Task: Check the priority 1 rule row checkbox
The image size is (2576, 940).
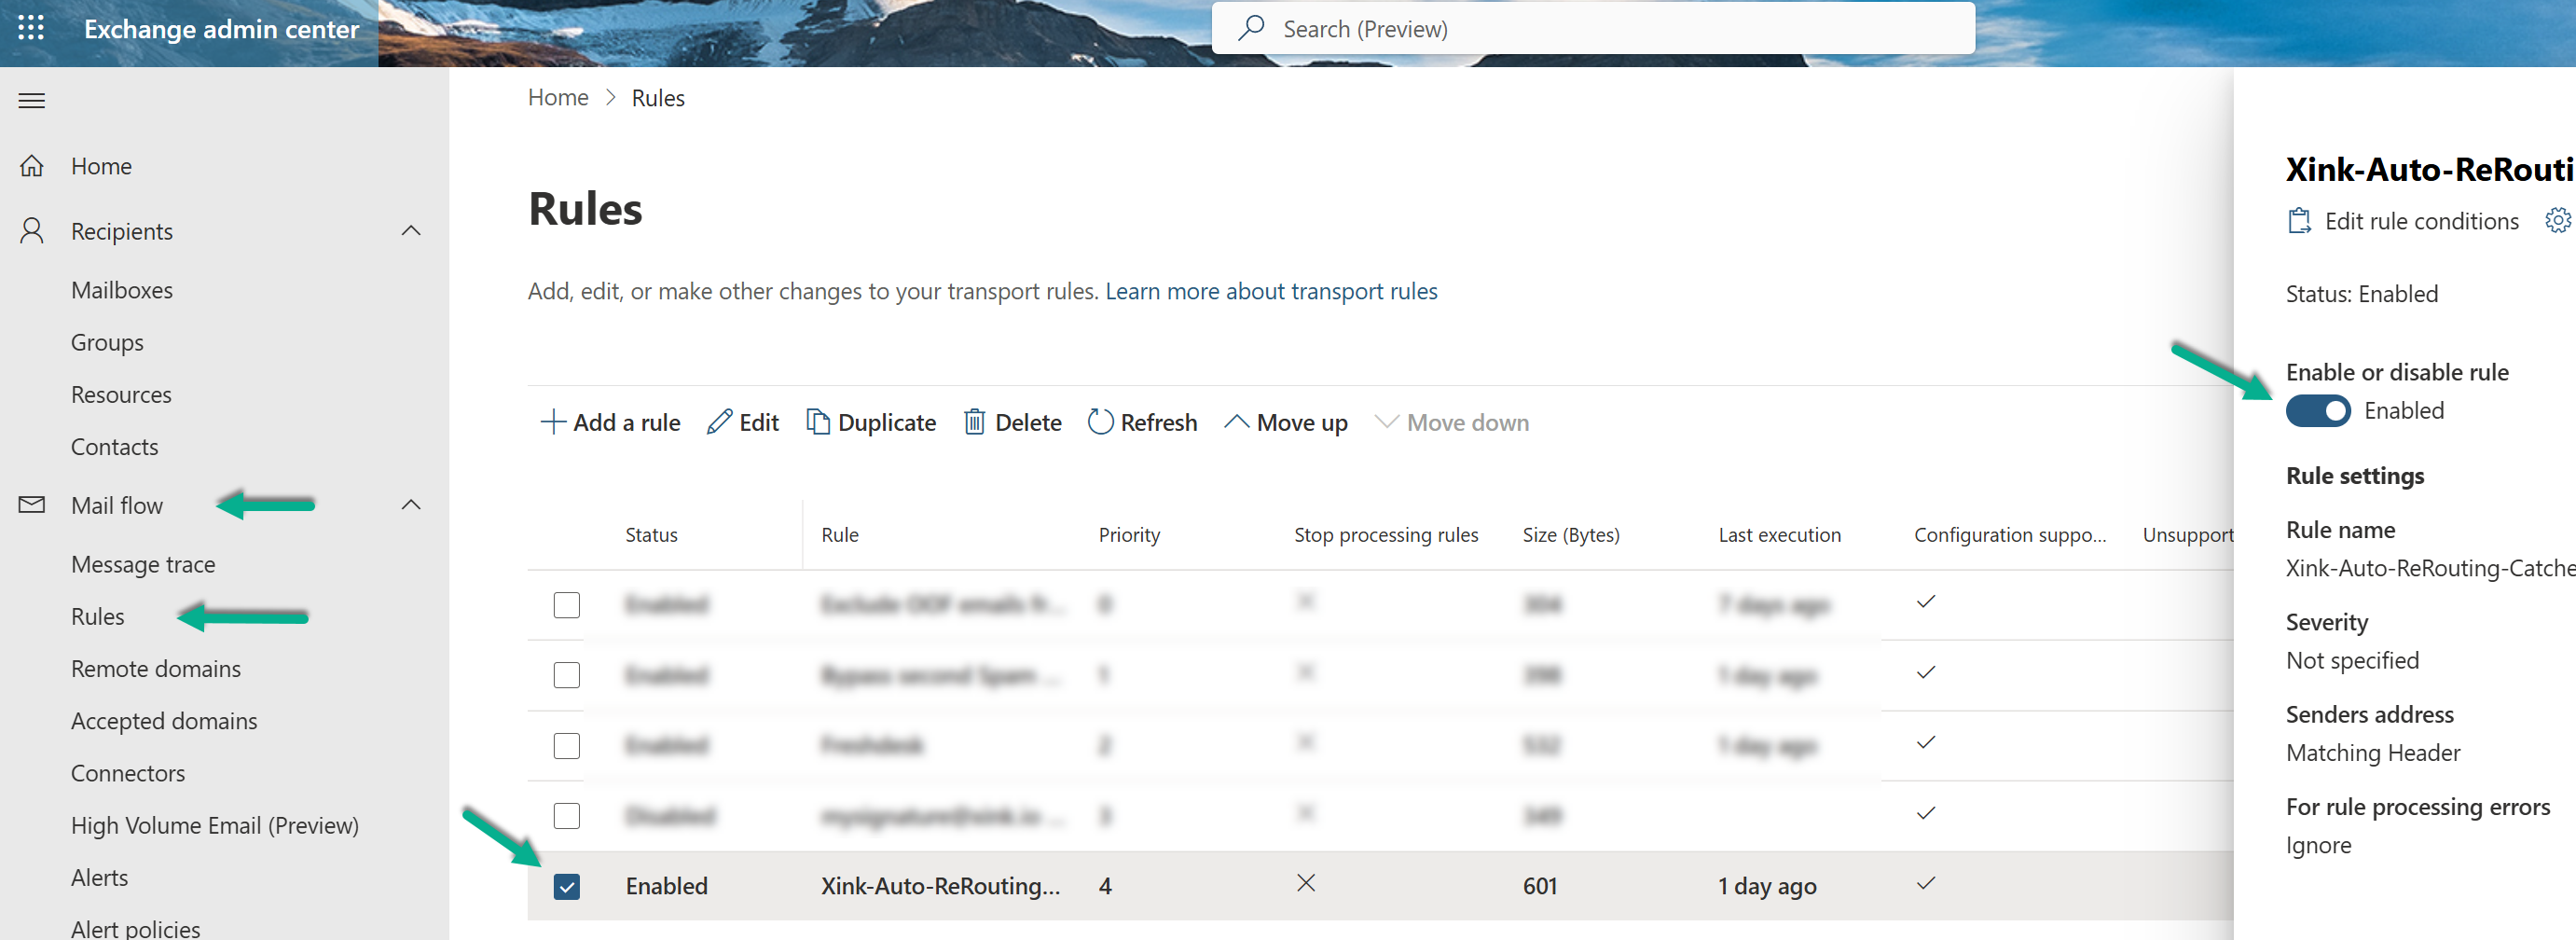Action: tap(567, 675)
